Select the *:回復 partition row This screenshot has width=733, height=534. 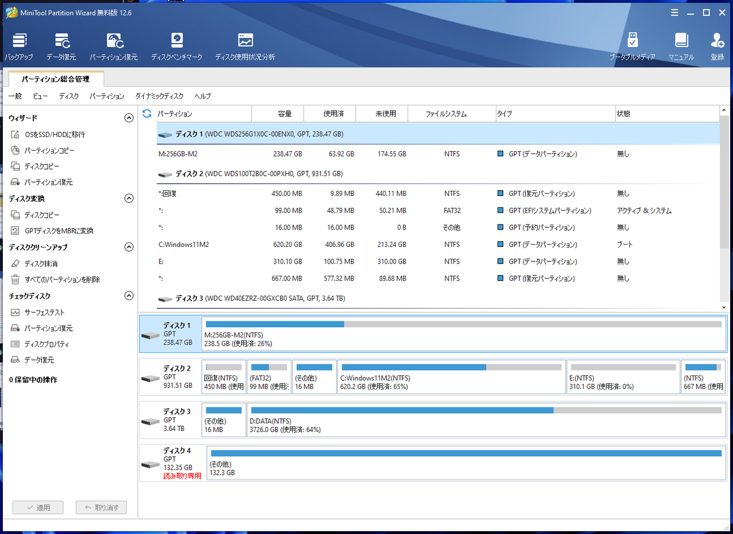438,194
